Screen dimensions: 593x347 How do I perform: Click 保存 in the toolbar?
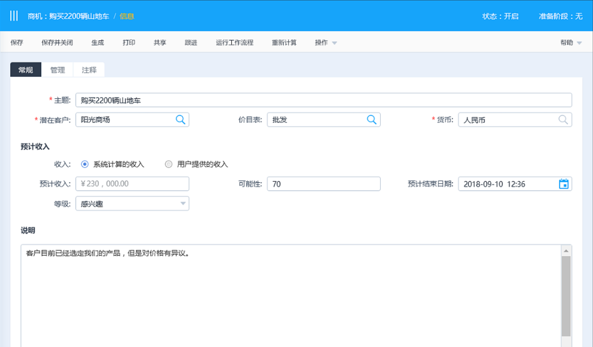pos(17,43)
